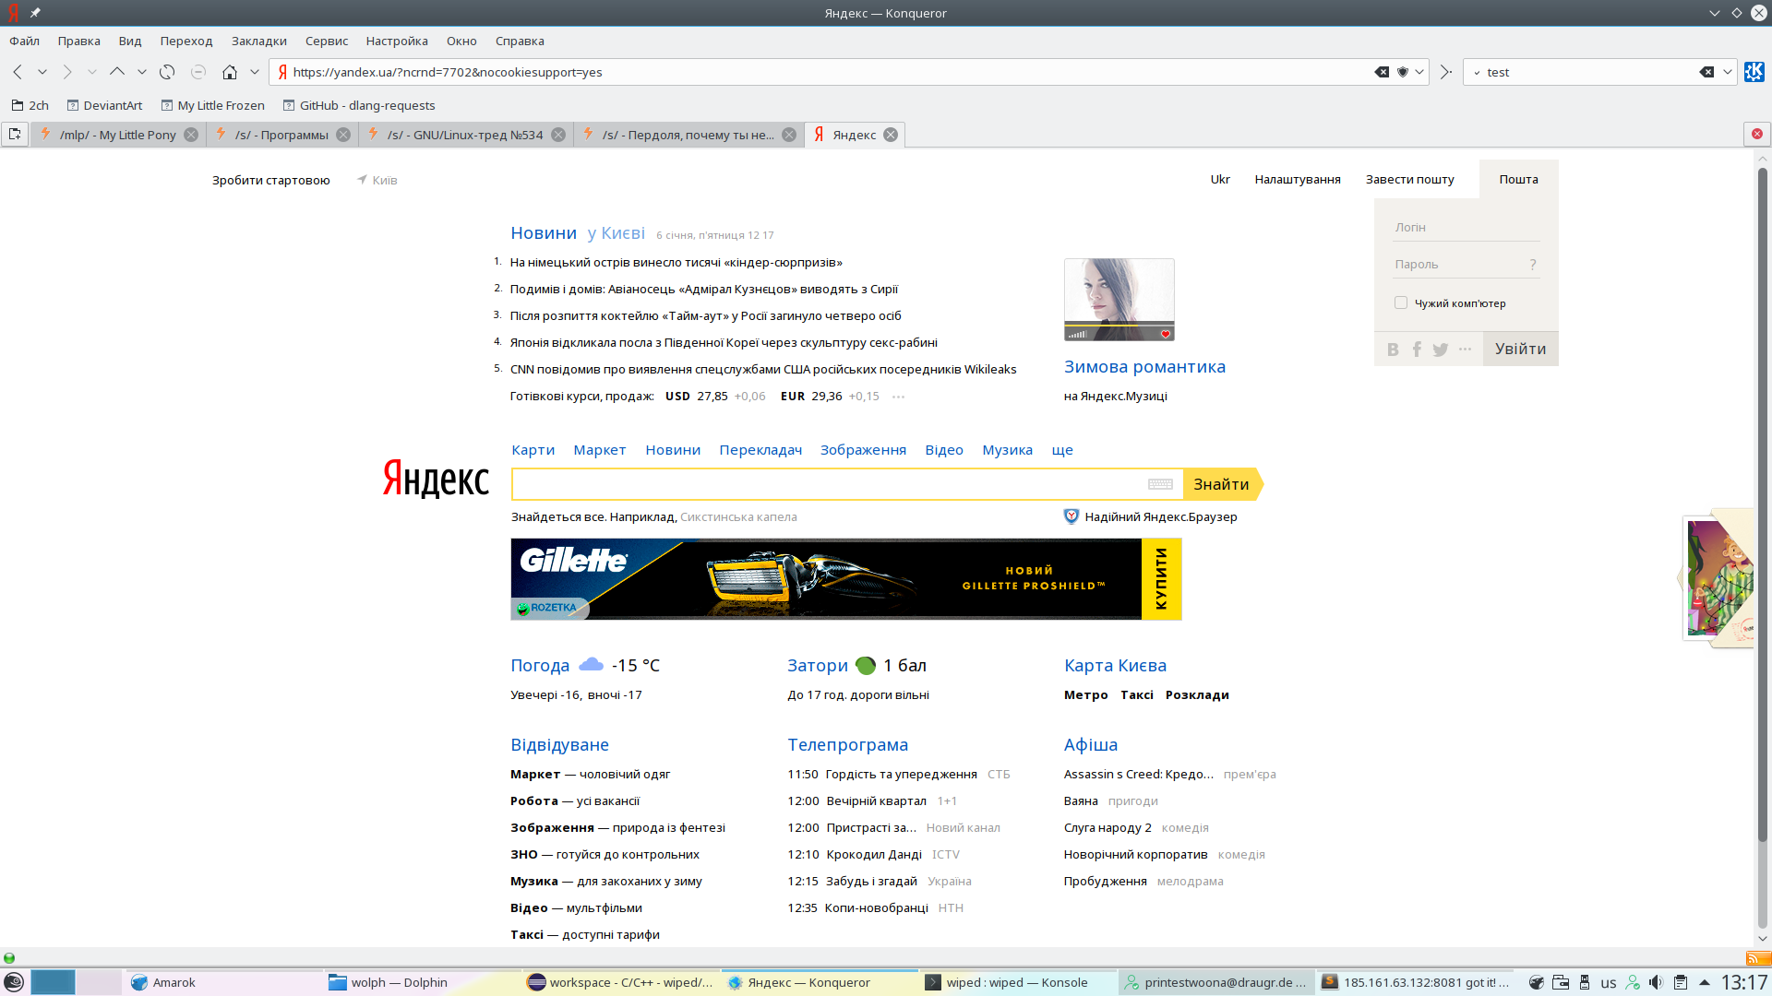Click the yellow Знайти search button
This screenshot has height=996, width=1772.
(1222, 484)
